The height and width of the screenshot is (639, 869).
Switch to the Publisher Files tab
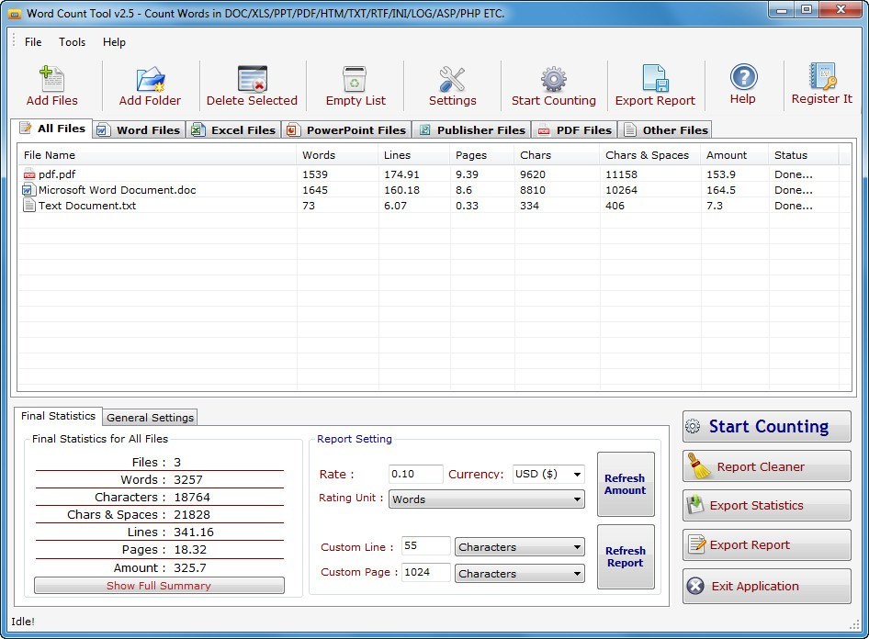click(x=472, y=130)
